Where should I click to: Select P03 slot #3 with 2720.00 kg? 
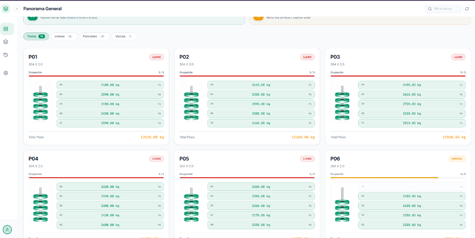click(412, 104)
